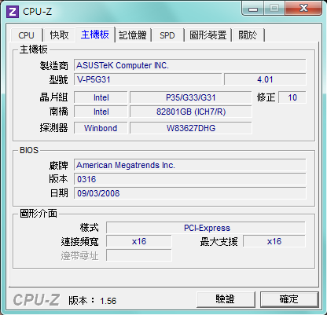Select the 主機板 mainboard tab
This screenshot has width=327, height=315.
click(x=95, y=35)
